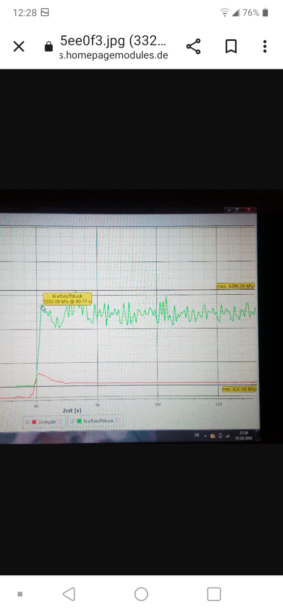
Task: Toggle the Drehzahl series checkbox
Action: (x=27, y=421)
